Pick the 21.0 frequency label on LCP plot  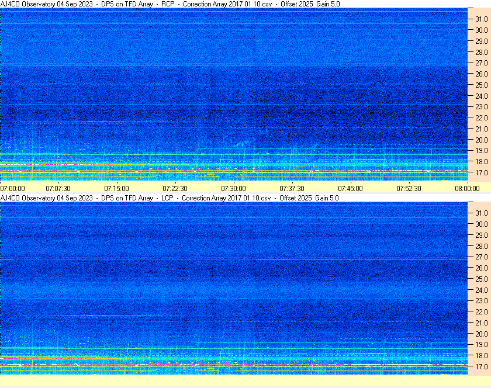[482, 323]
